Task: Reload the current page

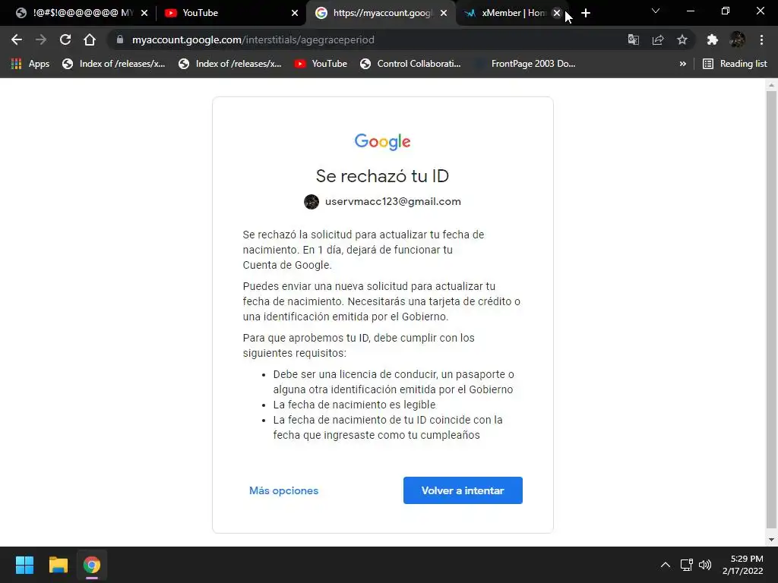Action: [x=65, y=39]
